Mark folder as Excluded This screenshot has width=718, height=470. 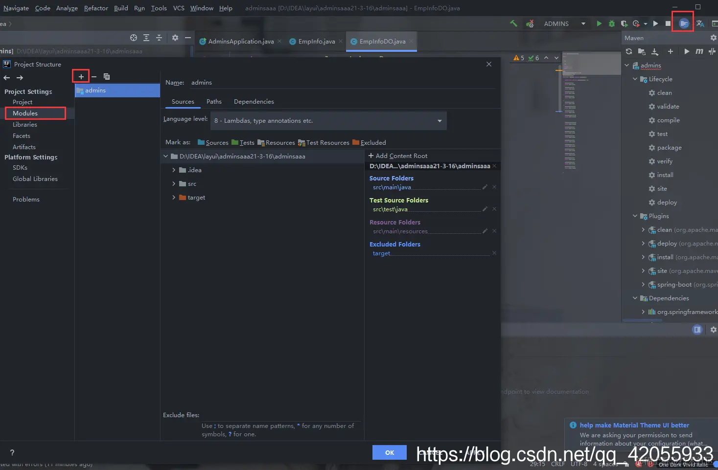click(369, 142)
